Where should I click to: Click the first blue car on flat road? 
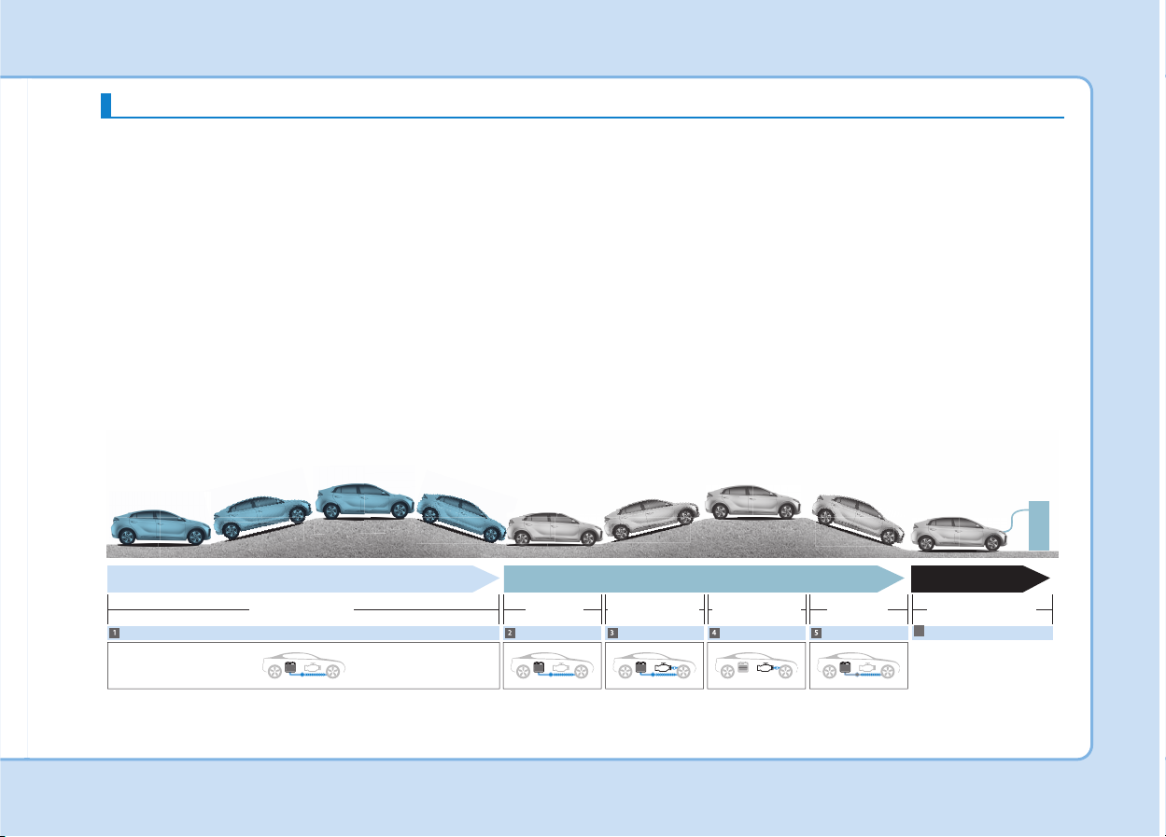(x=161, y=527)
